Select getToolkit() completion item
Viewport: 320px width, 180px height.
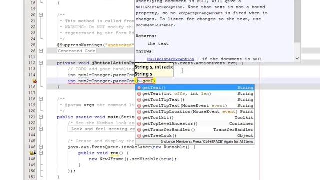point(195,118)
